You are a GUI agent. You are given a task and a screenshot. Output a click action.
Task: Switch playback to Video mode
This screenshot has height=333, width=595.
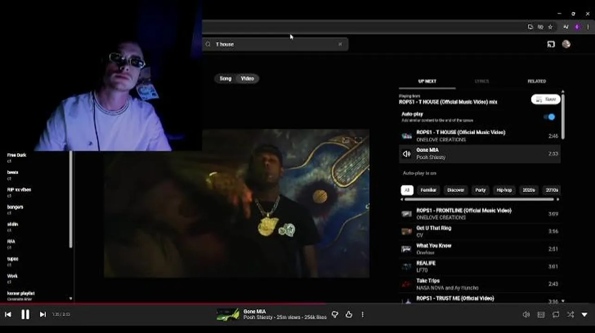247,79
